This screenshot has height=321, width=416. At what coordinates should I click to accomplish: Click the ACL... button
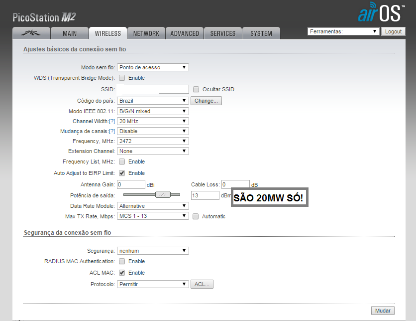[x=202, y=284]
